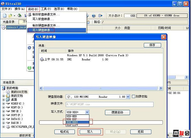The width and height of the screenshot is (191, 138).
Task: Click the My Computer icon in local tree
Action: click(4, 88)
